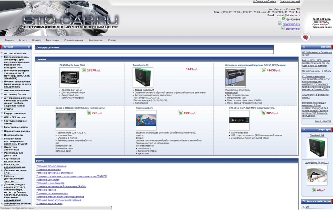Expand the КСЕНОН category arrow
This screenshot has height=210, width=333.
point(2,109)
